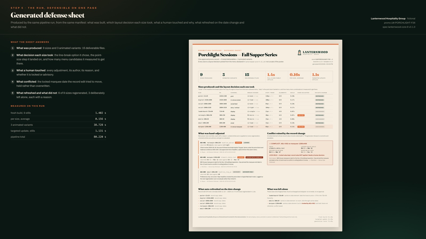Click REFRESHED status in poster-22x28 row
Image resolution: width=426 pixels, height=239 pixels.
[x=319, y=96]
